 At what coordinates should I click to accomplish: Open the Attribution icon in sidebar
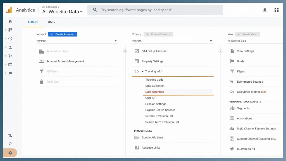10,136
